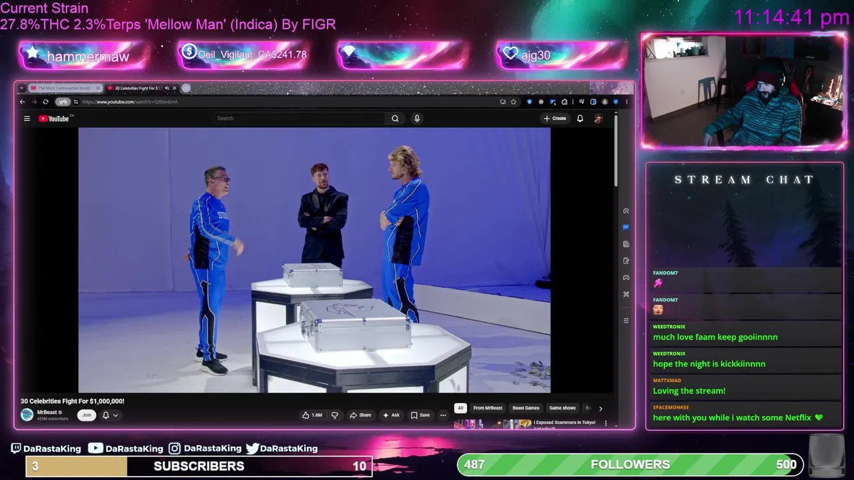This screenshot has width=854, height=480.
Task: Close the '30 Celebrities Fight' tab
Action: point(174,88)
